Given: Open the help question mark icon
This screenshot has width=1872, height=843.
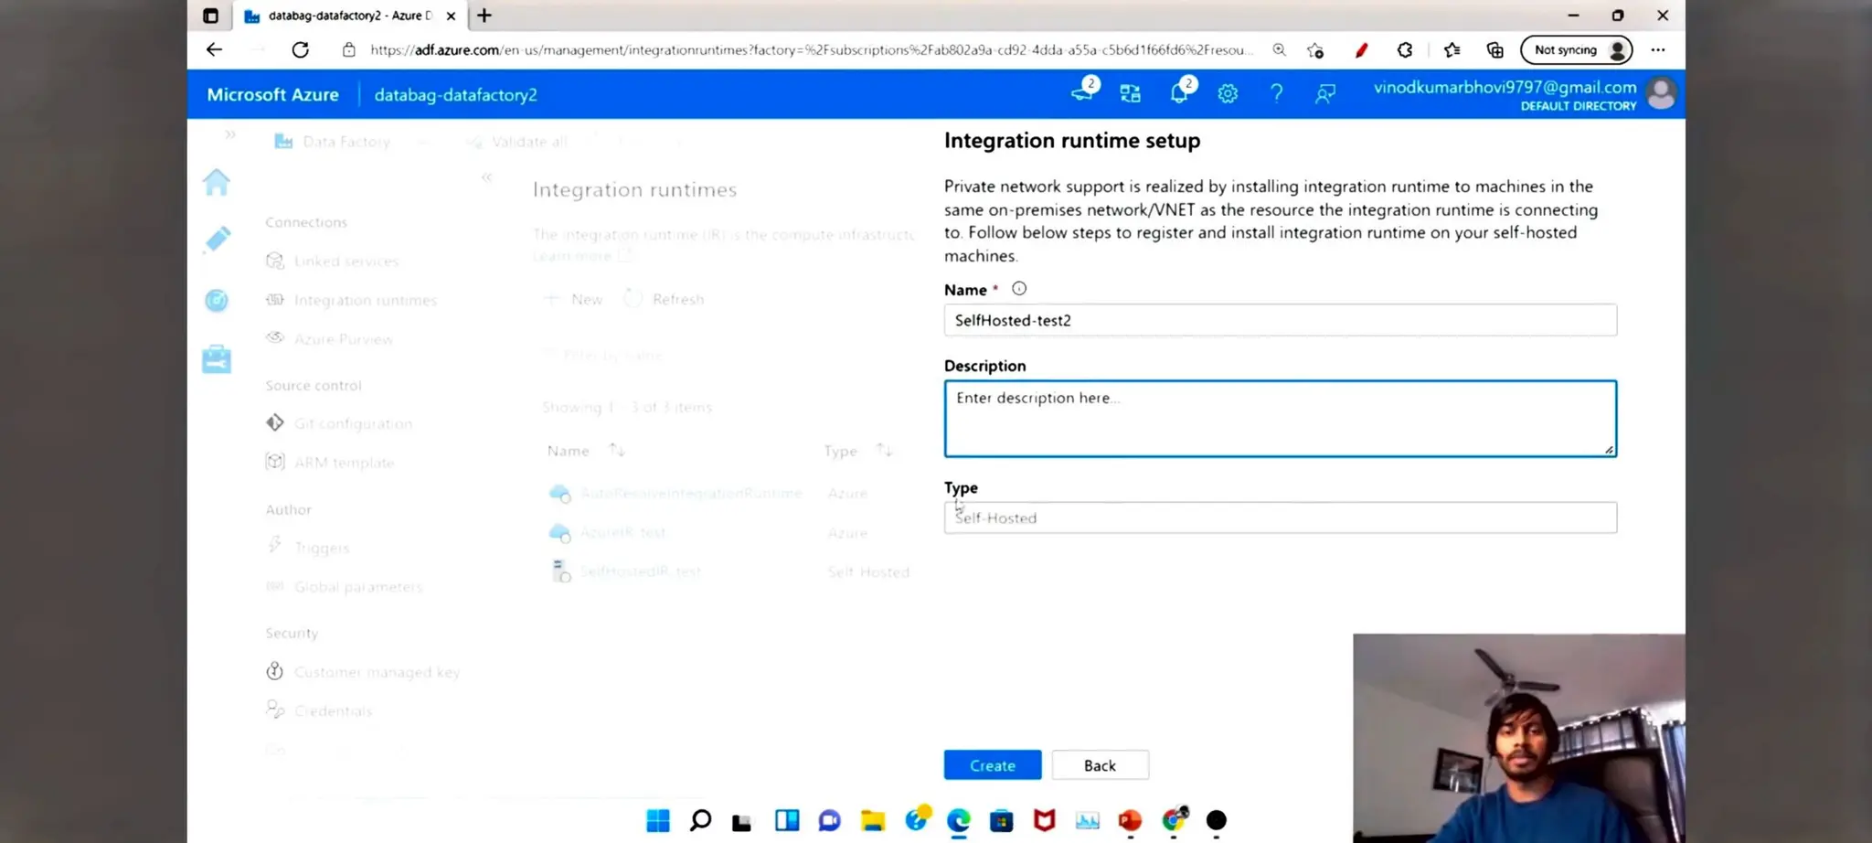Looking at the screenshot, I should pyautogui.click(x=1276, y=93).
